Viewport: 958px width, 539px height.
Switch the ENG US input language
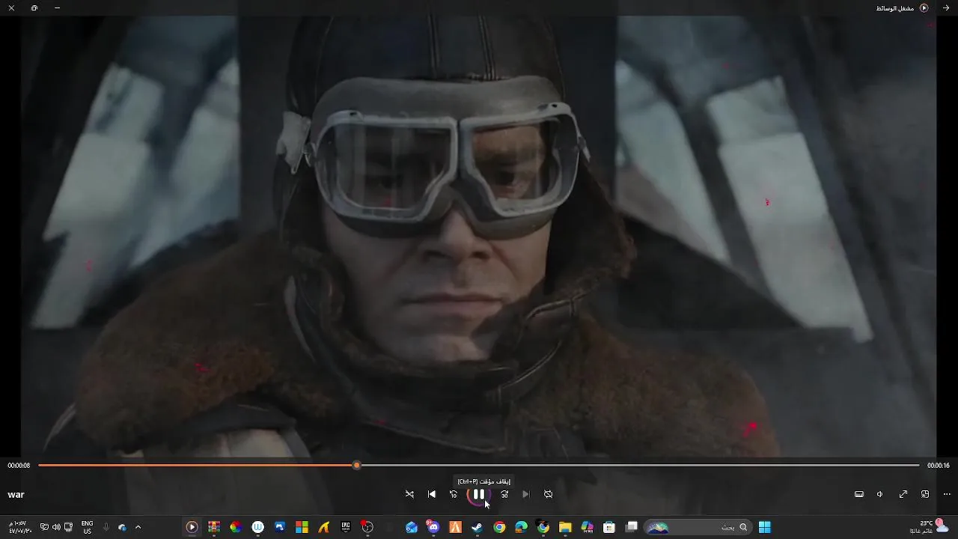(88, 527)
